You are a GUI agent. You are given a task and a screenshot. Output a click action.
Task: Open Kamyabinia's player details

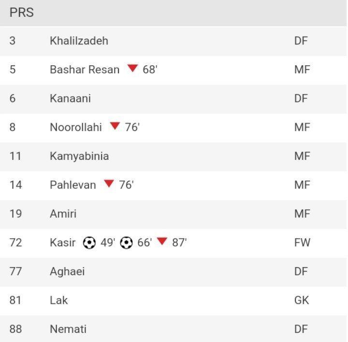pos(79,156)
